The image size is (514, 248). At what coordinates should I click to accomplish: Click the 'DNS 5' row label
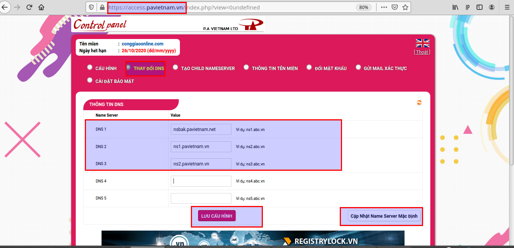click(x=101, y=198)
